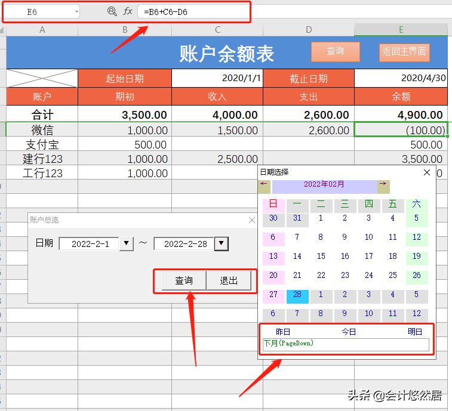Select column C header
Viewport: 452px width, 411px height.
click(x=217, y=30)
